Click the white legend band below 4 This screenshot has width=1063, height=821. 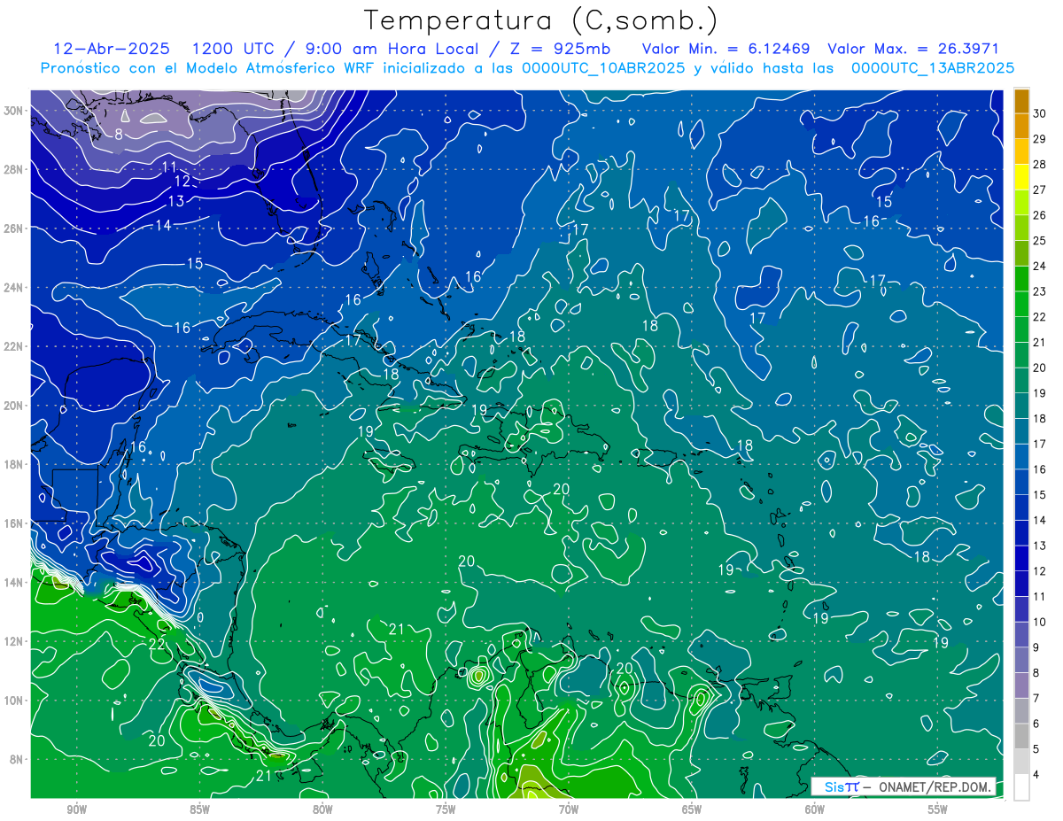click(1021, 787)
